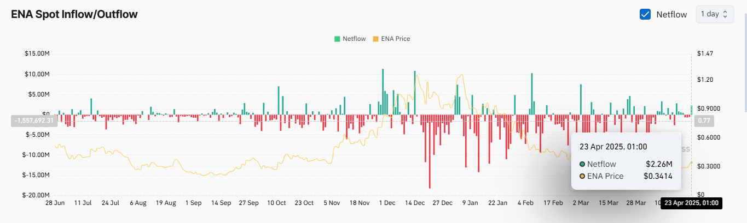Click the 1 Dec x-axis date label

pyautogui.click(x=387, y=203)
